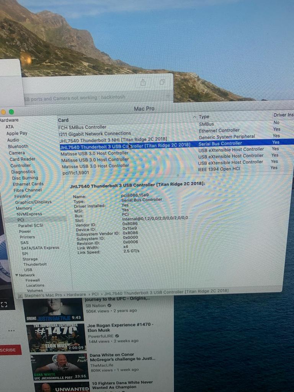Click the new tab plus icon
The height and width of the screenshot is (392, 294).
pyautogui.click(x=168, y=96)
